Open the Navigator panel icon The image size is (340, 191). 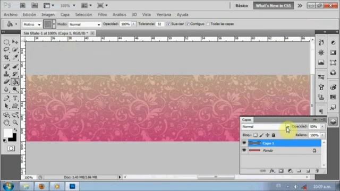pyautogui.click(x=321, y=53)
